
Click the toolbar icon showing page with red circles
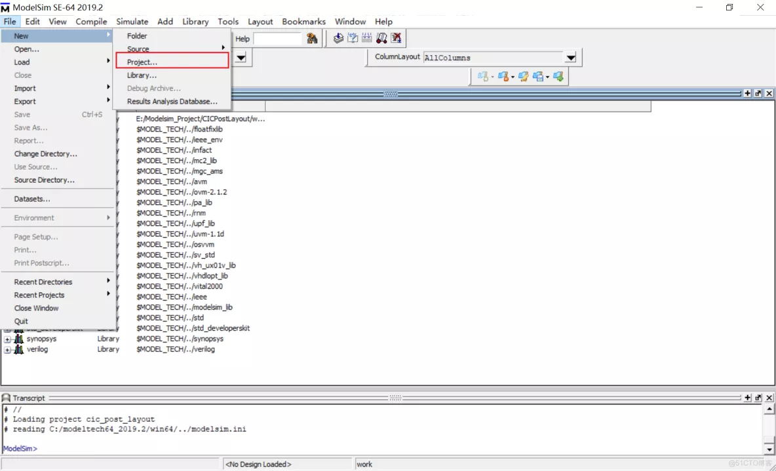381,38
